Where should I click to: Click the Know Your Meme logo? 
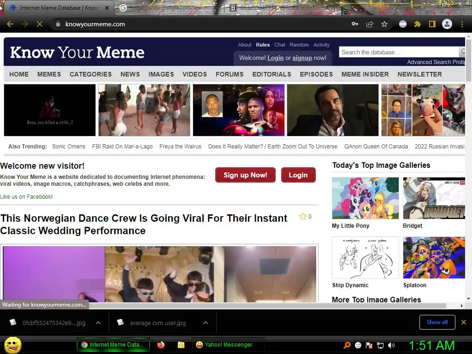77,52
